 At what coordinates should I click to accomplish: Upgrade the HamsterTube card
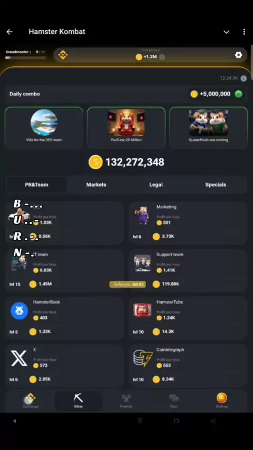(188, 318)
